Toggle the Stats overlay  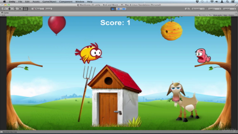point(225,15)
